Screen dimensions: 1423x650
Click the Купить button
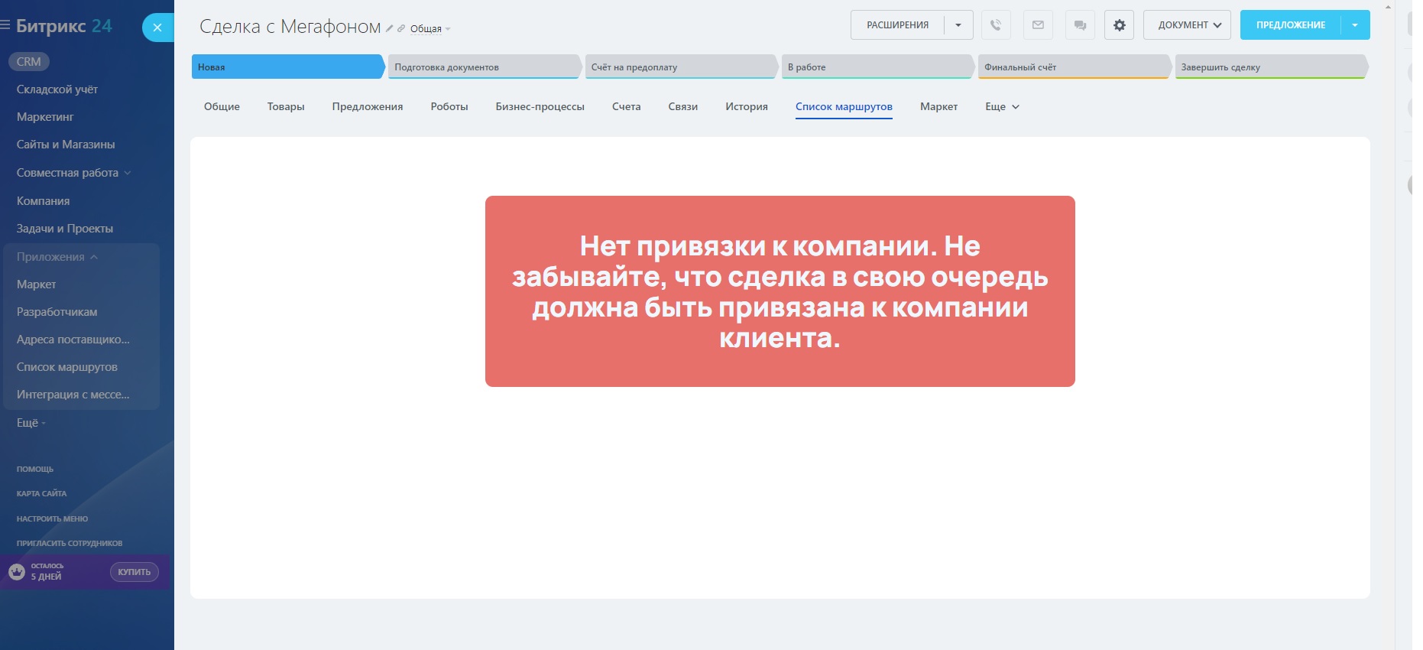click(135, 572)
